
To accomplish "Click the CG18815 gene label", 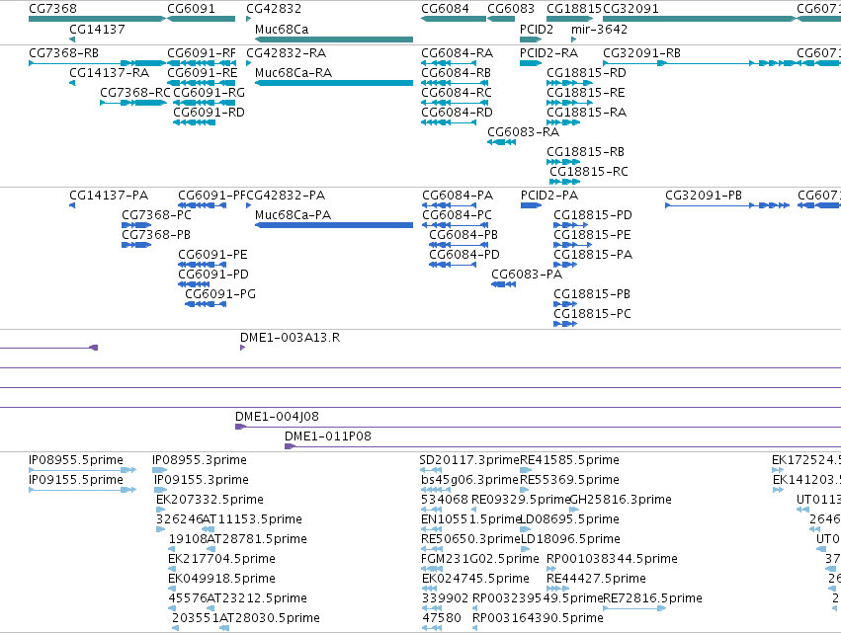I will pyautogui.click(x=574, y=9).
